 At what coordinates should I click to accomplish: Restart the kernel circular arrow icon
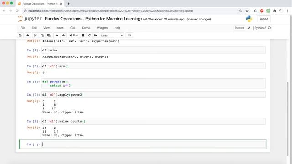(89, 36)
